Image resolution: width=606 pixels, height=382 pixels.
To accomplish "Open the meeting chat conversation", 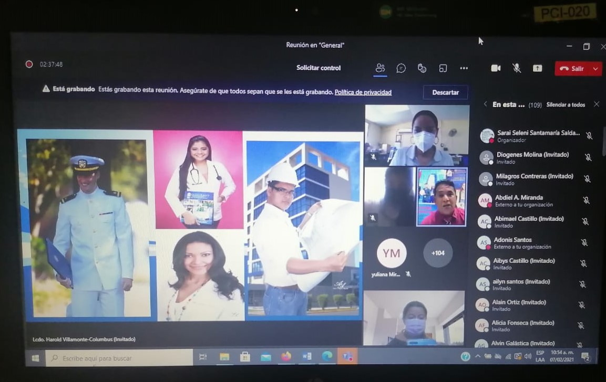I will (x=401, y=68).
